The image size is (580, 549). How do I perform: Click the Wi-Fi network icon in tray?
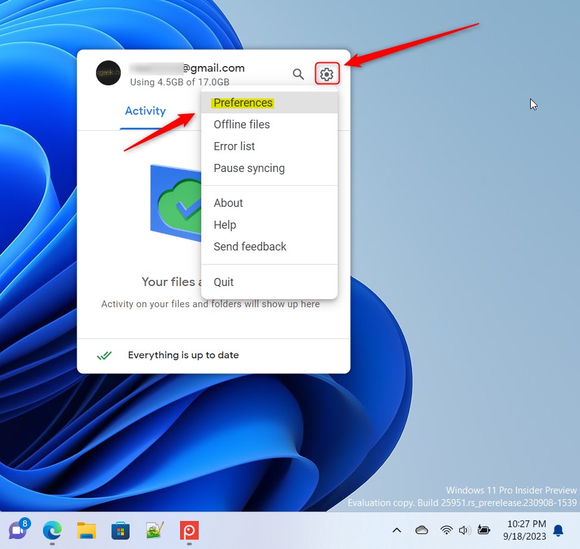coord(446,530)
